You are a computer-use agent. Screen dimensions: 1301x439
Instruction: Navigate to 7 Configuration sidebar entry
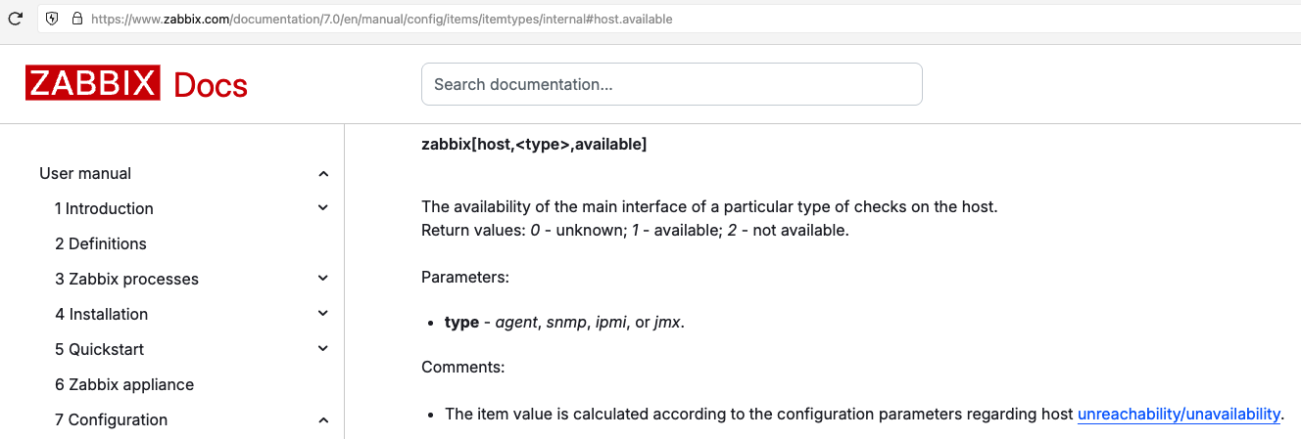[x=112, y=419]
